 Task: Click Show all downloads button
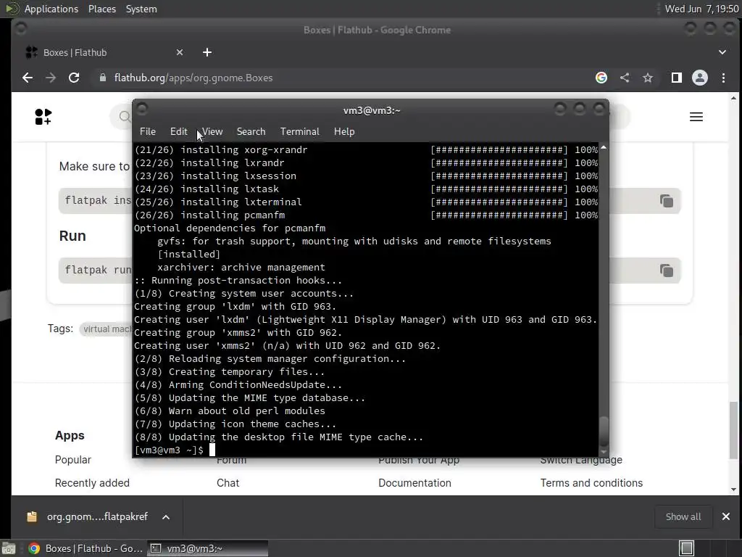[683, 516]
